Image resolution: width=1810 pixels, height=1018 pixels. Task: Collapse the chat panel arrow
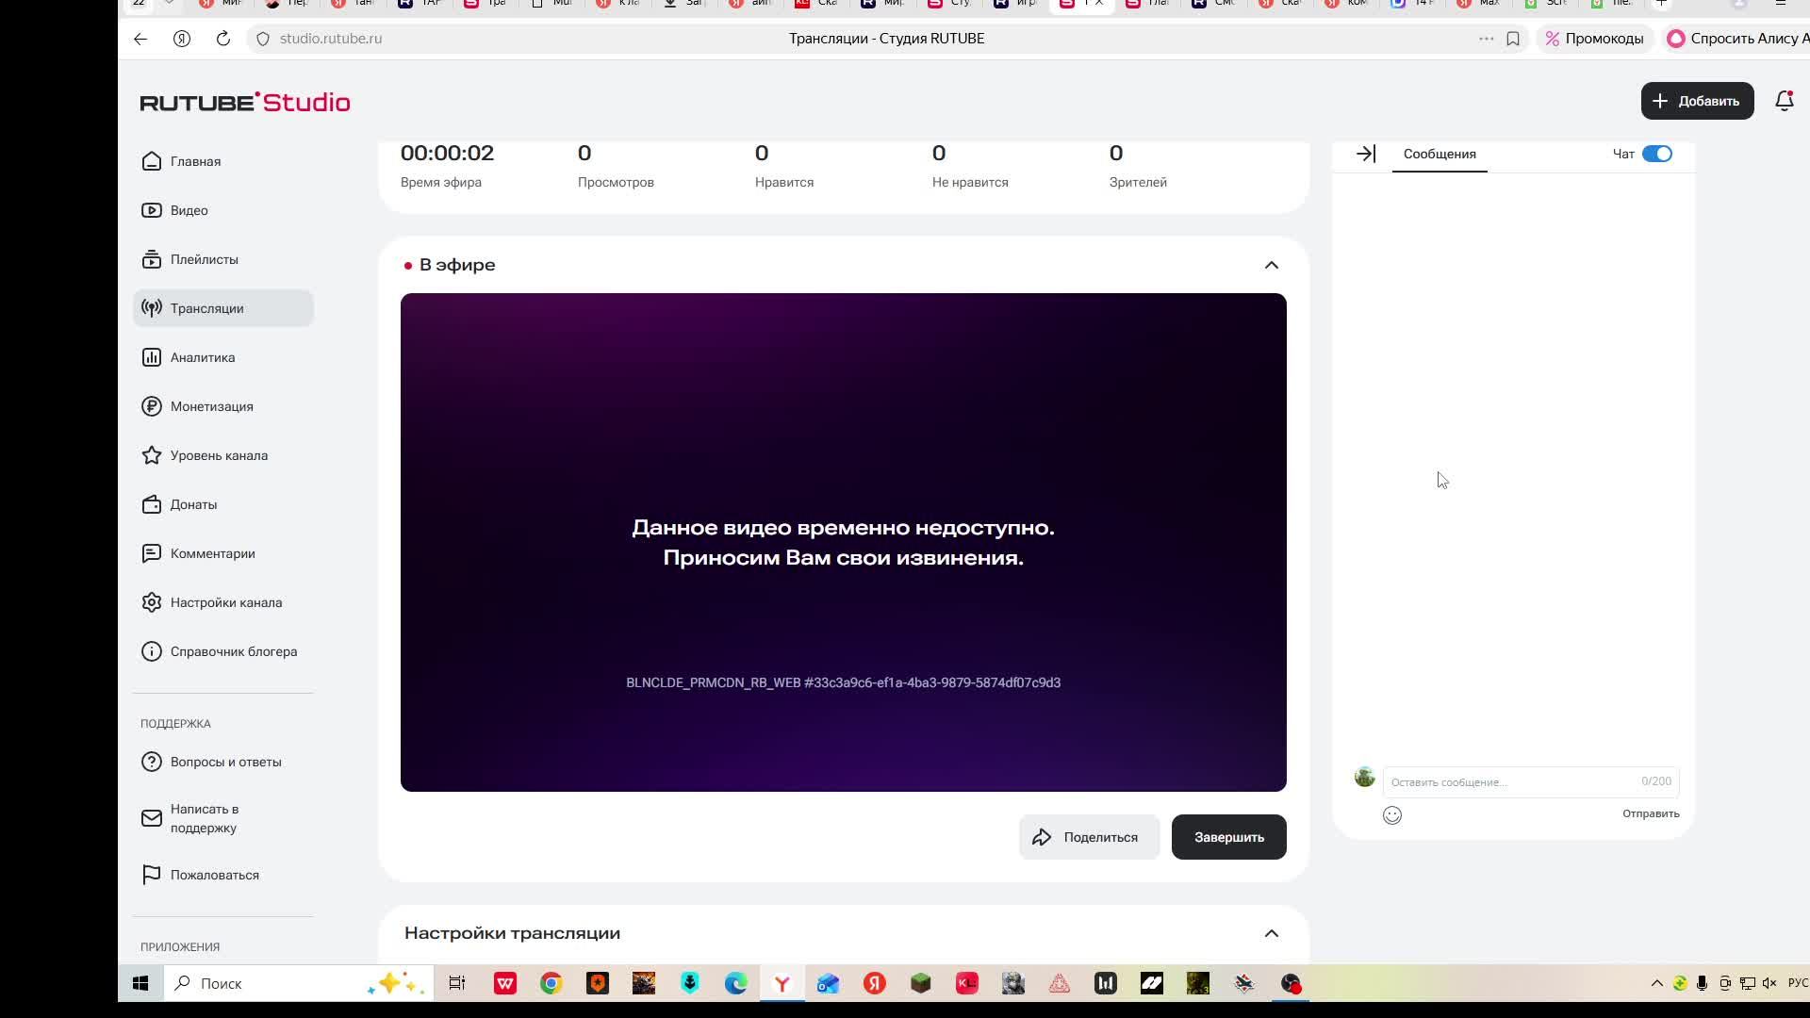tap(1366, 154)
